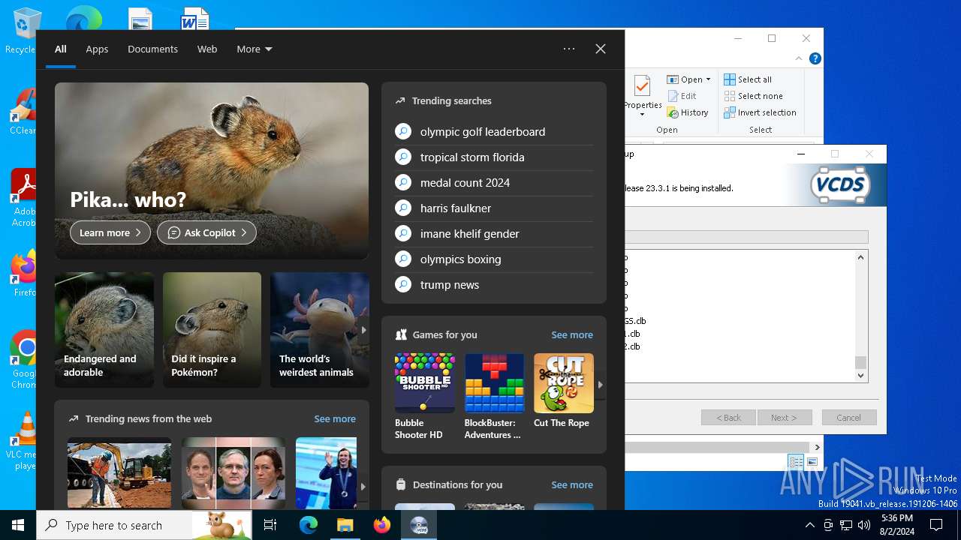This screenshot has width=961, height=540.
Task: See more Destinations for you
Action: (x=572, y=484)
